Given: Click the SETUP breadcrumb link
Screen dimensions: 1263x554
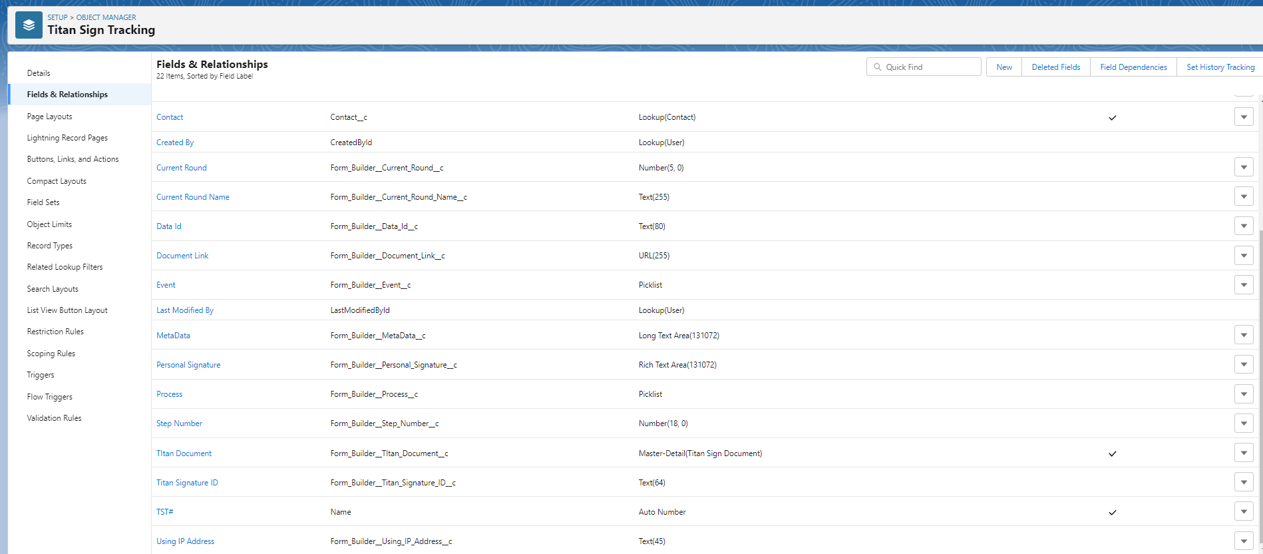Looking at the screenshot, I should (57, 17).
